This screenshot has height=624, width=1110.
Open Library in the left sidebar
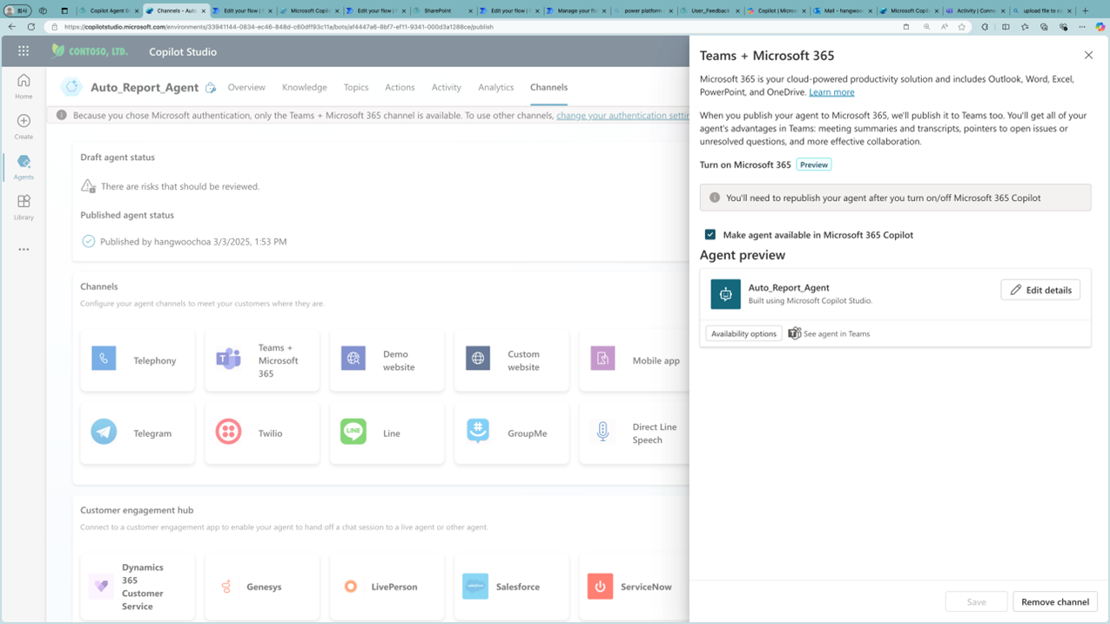point(24,206)
